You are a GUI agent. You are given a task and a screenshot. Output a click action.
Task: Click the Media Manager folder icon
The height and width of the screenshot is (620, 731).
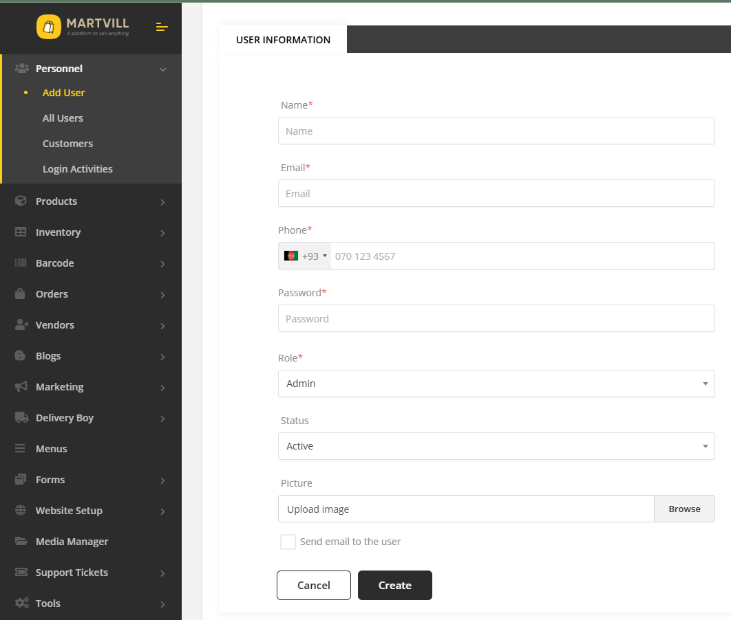point(21,542)
